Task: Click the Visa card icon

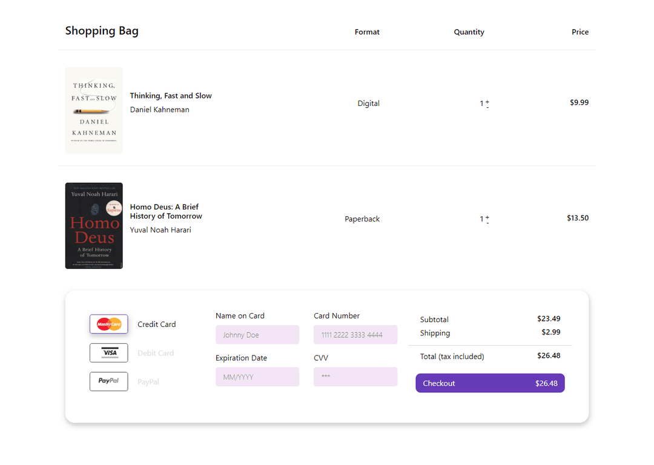Action: tap(108, 352)
